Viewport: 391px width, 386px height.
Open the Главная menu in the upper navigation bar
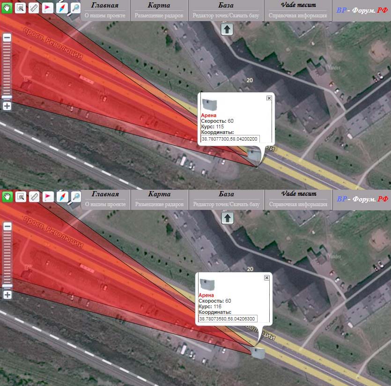click(x=105, y=6)
